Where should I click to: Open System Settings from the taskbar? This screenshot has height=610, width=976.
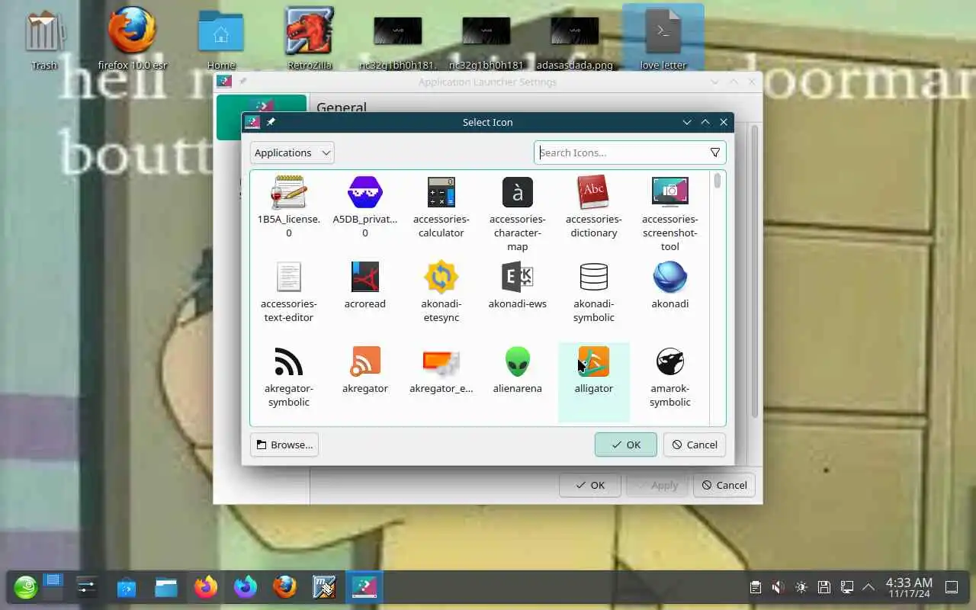pyautogui.click(x=86, y=587)
